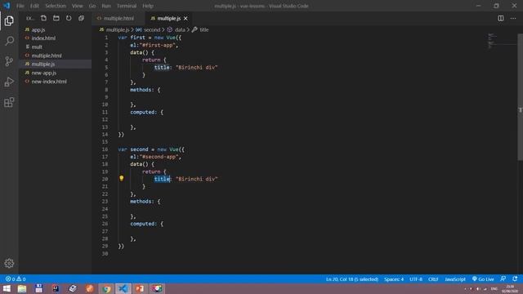Click the 'data' breadcrumb item
The image size is (523, 294).
point(180,29)
